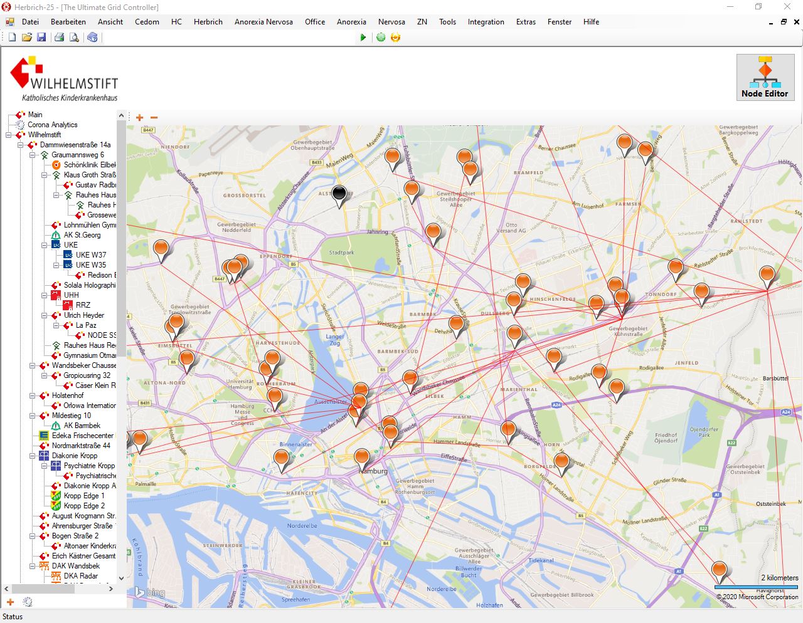Collapse the UKE tree node

click(45, 245)
